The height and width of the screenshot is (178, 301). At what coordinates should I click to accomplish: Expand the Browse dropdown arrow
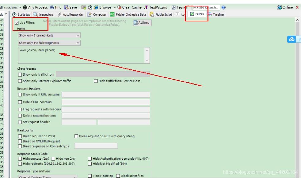(x=115, y=7)
